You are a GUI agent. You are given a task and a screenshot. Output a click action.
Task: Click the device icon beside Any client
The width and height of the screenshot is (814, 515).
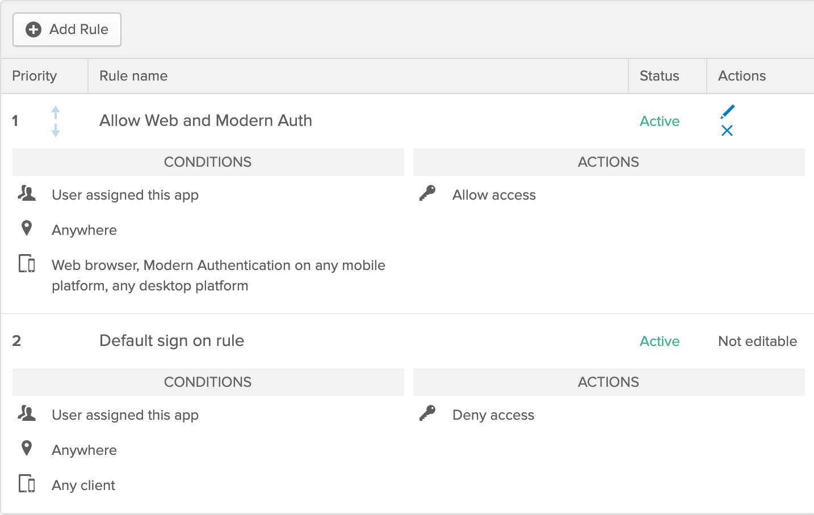point(27,484)
